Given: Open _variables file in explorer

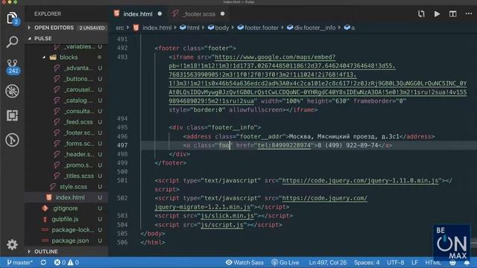Looking at the screenshot, I should point(80,46).
